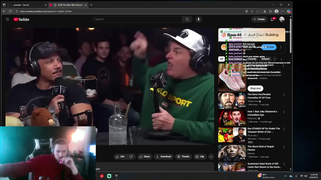The width and height of the screenshot is (321, 180).
Task: Like the video with 26K likes
Action: pos(120,156)
